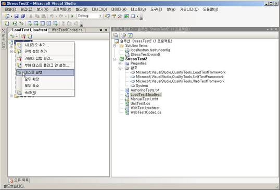Select StressTest2.vsmdi file

pos(145,55)
